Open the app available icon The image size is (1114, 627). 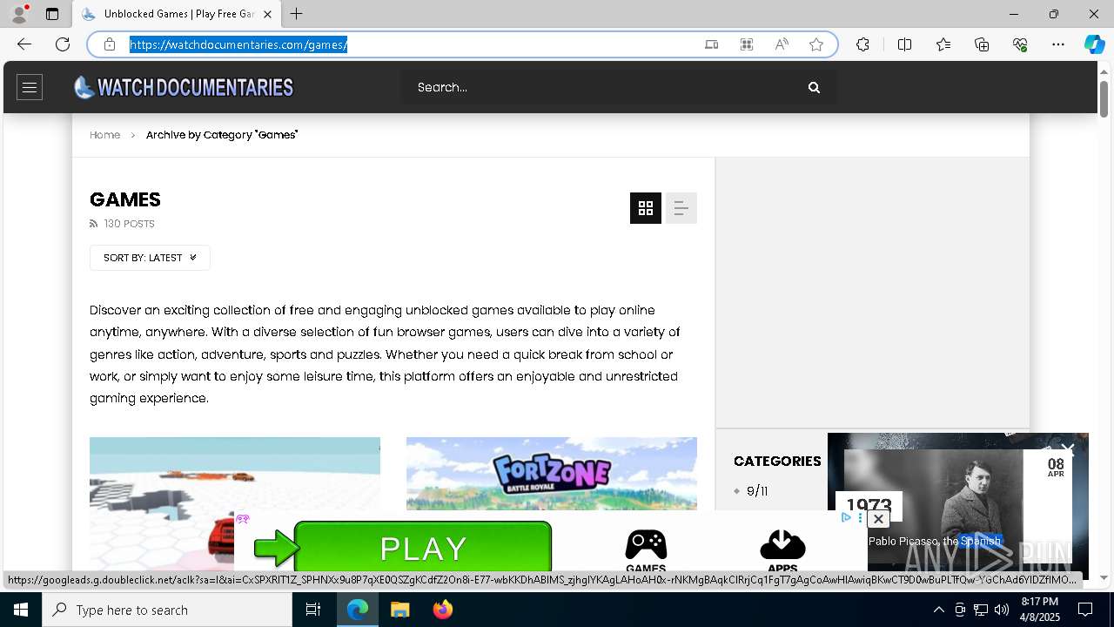pyautogui.click(x=712, y=44)
